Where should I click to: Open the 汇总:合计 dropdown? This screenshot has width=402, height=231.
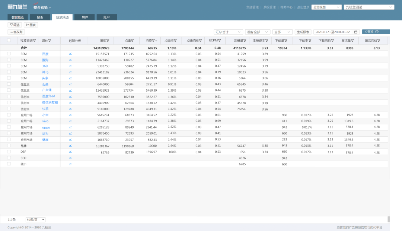(228, 32)
